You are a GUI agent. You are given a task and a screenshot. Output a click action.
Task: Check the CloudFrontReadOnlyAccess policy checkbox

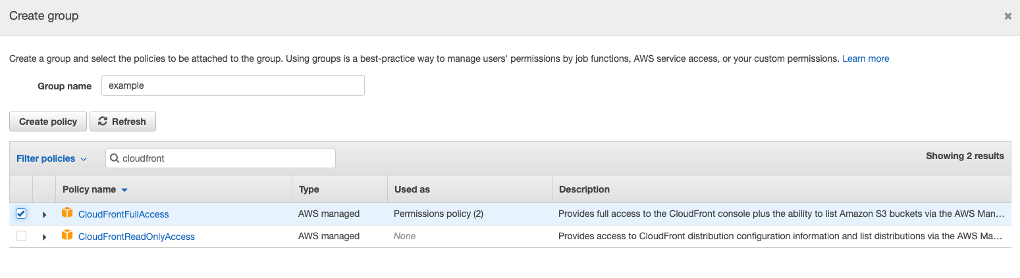tap(21, 236)
